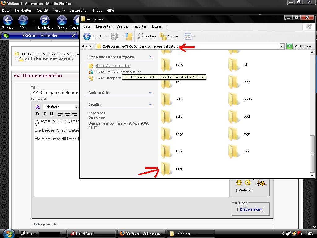
Task: Open Firefox's Chronik menu
Action: tap(59, 11)
